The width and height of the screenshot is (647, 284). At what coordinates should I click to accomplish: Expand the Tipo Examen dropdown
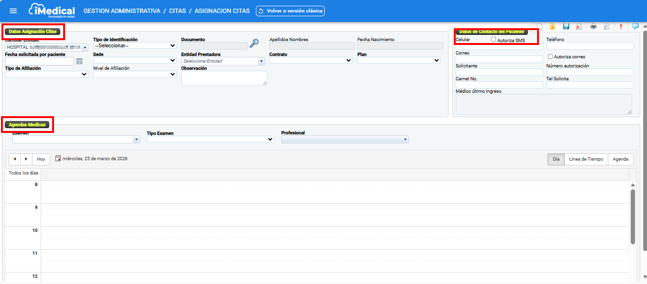210,139
